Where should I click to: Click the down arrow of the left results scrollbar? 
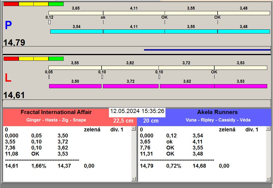[134, 179]
